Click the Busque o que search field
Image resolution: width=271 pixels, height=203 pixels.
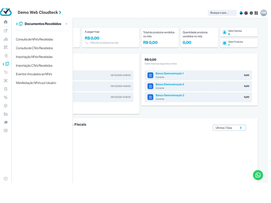(x=222, y=13)
